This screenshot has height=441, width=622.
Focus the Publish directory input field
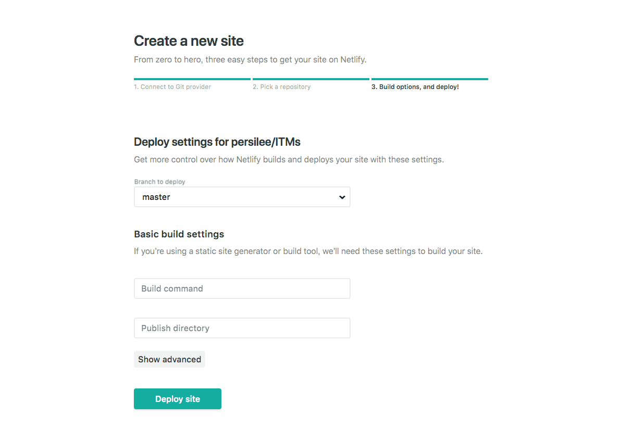pyautogui.click(x=242, y=328)
